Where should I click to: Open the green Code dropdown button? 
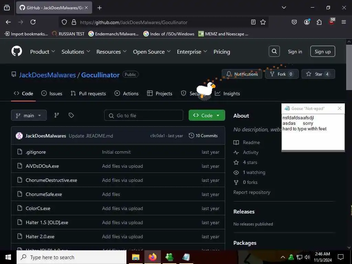207,115
